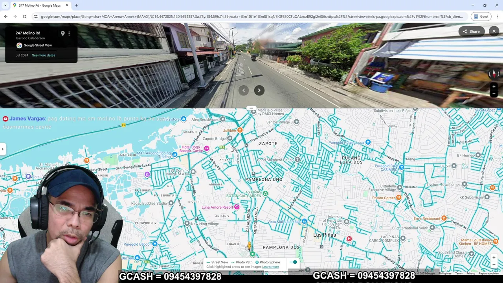Click the Jollibee restaurant pin

pyautogui.click(x=240, y=130)
